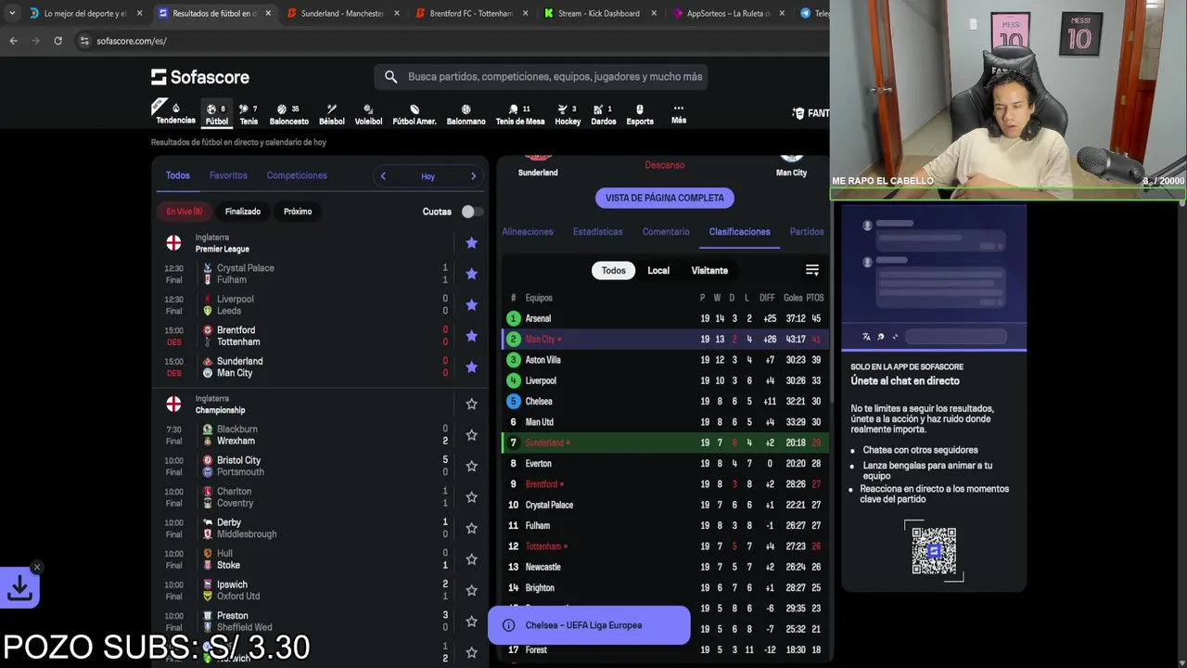Click the Sofascore app QR code

(x=934, y=551)
